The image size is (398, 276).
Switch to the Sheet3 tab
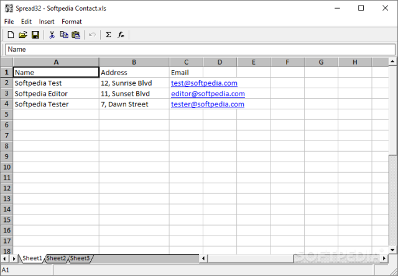80,259
